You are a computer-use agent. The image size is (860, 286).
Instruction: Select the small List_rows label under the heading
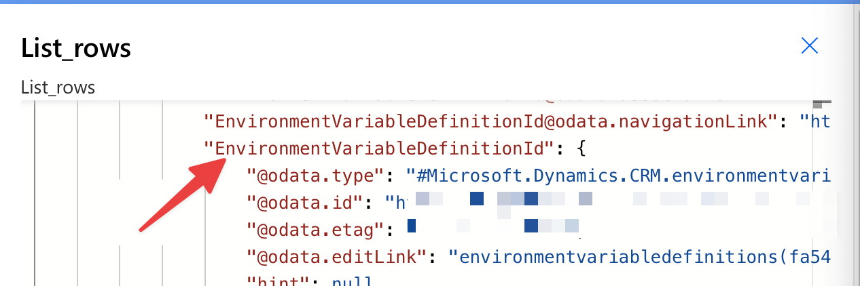pos(58,87)
